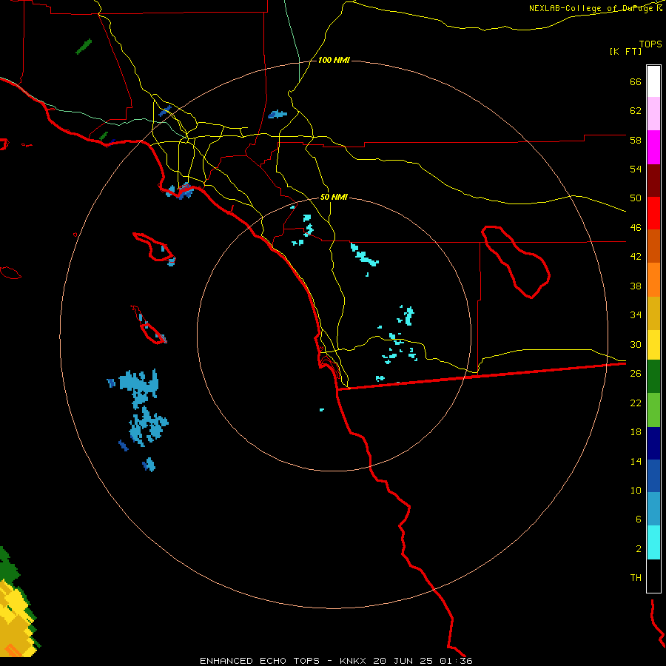Image resolution: width=666 pixels, height=666 pixels.
Task: Click the cyan color band near 2
Action: [x=653, y=542]
